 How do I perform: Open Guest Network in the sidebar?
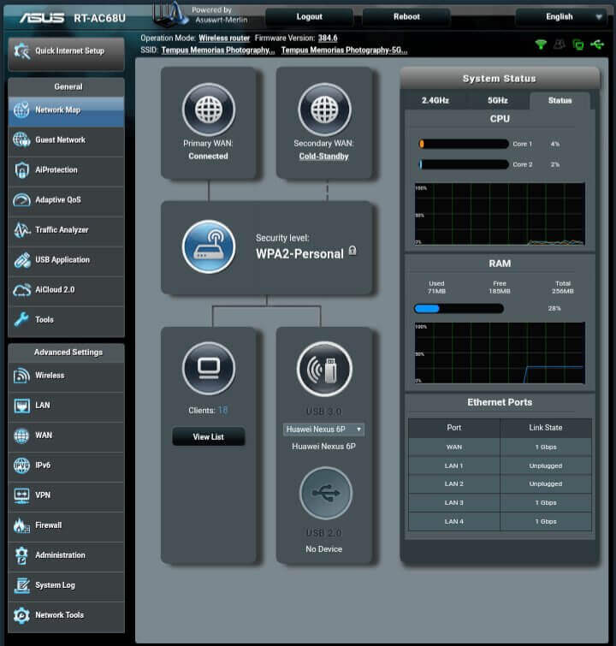click(67, 140)
